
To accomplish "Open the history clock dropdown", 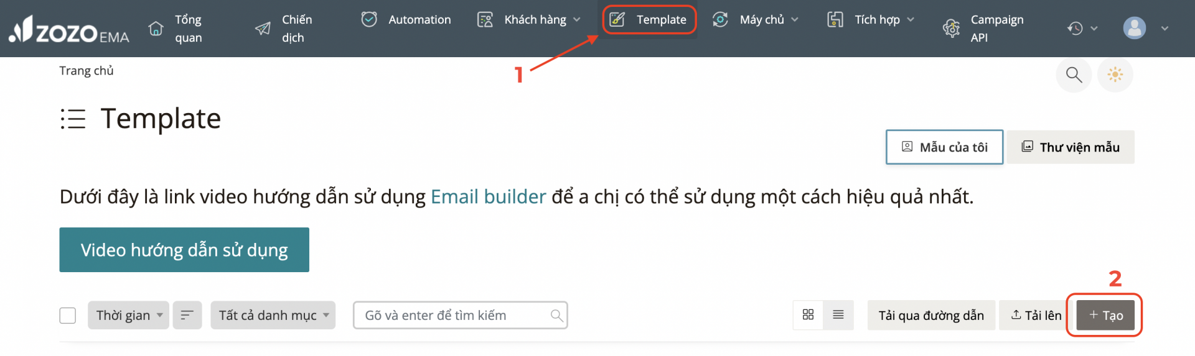I will click(x=1082, y=29).
